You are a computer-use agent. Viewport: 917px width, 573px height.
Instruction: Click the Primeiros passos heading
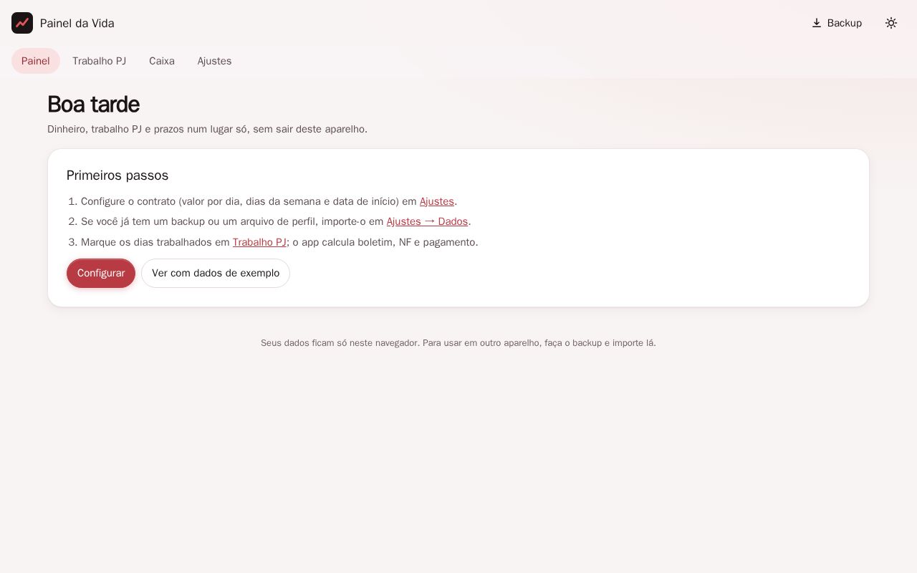(117, 175)
